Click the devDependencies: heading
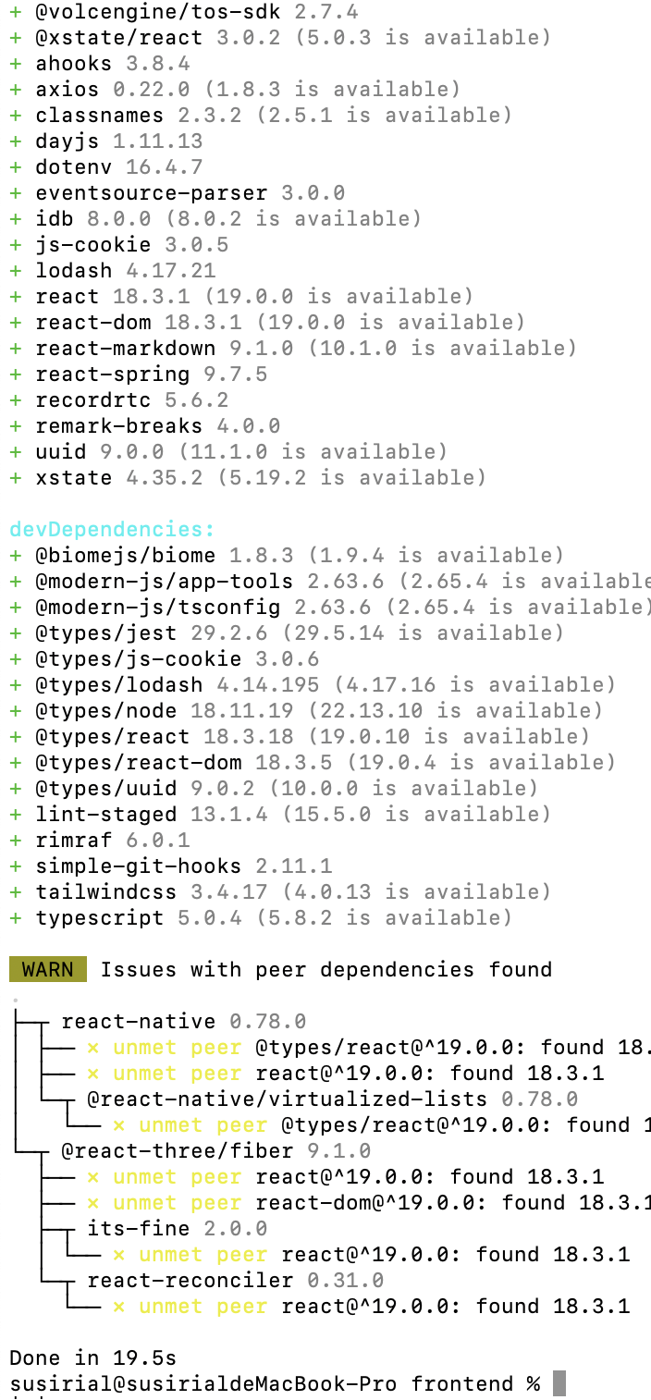 click(x=112, y=530)
